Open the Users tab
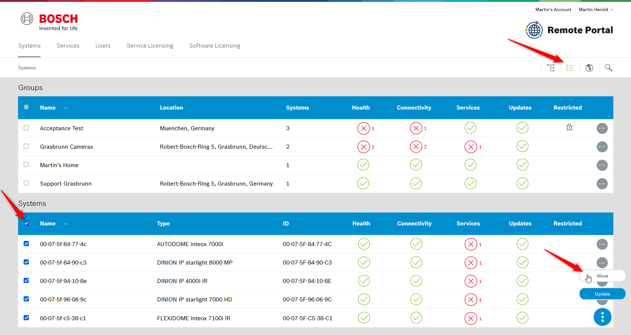The image size is (631, 335). click(103, 46)
